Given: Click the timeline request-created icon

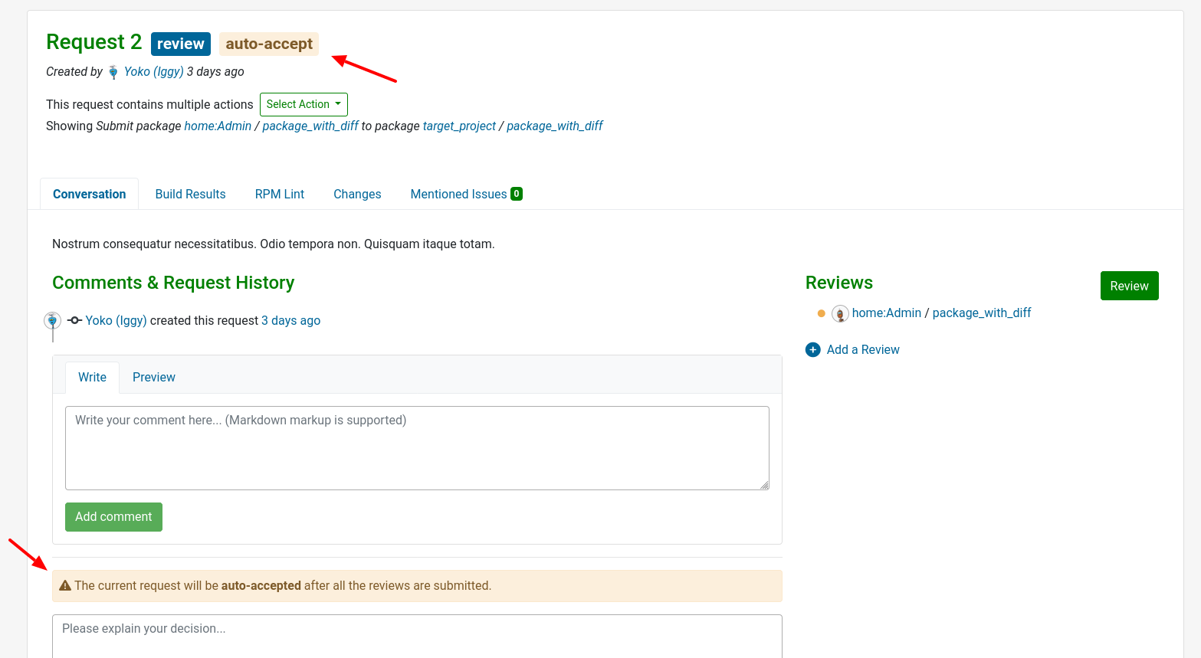Looking at the screenshot, I should point(74,320).
